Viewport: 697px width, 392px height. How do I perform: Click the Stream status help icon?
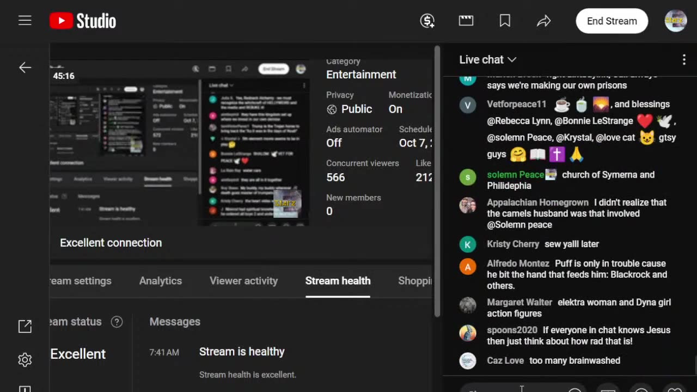[x=117, y=322]
